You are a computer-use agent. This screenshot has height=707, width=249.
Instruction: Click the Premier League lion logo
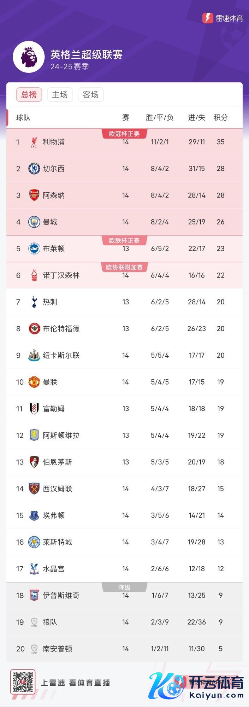[29, 57]
